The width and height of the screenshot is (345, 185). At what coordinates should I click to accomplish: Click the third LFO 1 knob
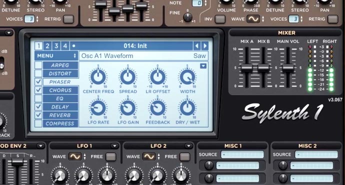[107, 176]
